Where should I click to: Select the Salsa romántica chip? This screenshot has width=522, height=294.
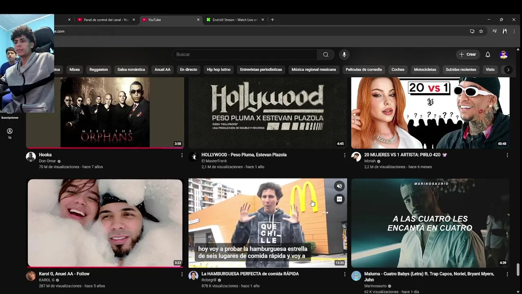131,69
